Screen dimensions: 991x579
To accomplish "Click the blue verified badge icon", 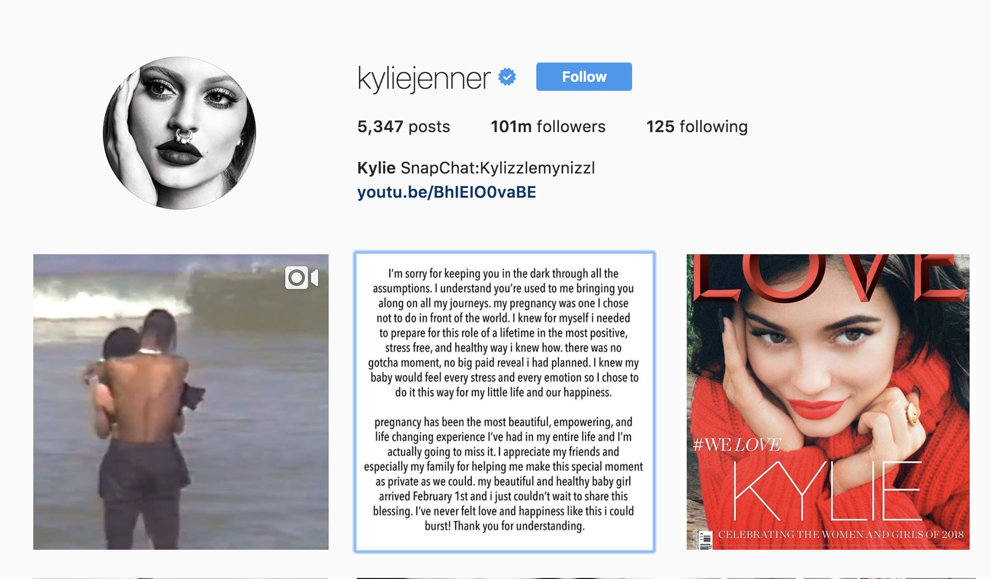I will pyautogui.click(x=507, y=77).
